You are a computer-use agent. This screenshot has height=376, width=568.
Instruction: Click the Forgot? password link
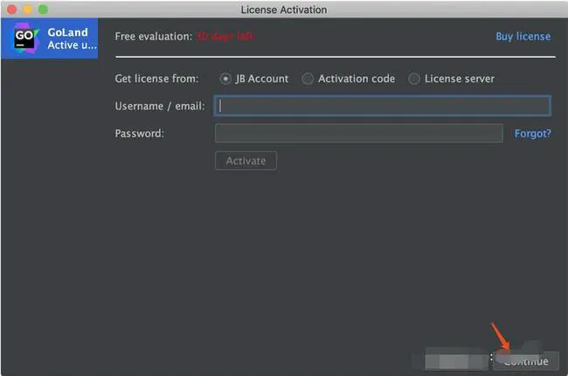[532, 134]
